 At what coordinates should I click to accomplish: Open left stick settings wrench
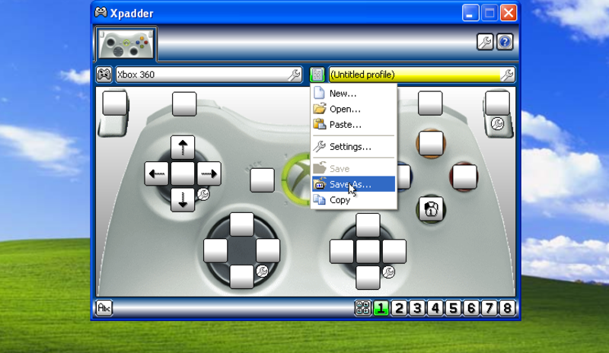pos(262,271)
